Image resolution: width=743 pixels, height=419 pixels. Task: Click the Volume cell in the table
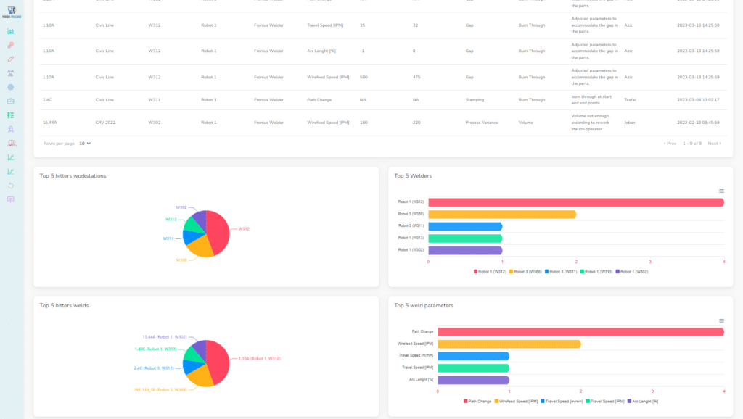525,123
